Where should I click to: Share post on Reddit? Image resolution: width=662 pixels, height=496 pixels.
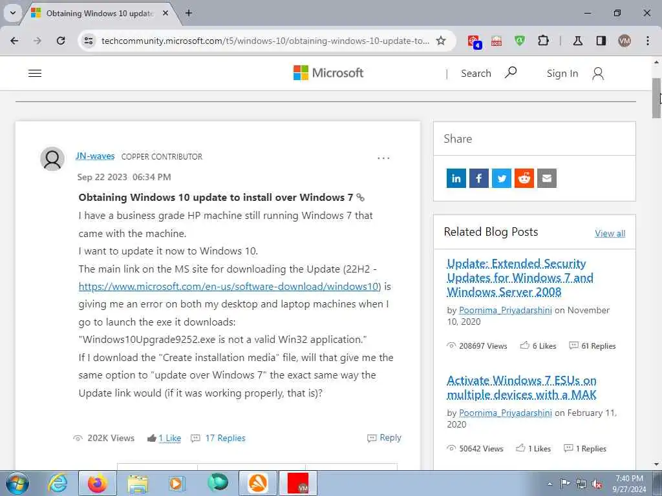click(524, 178)
